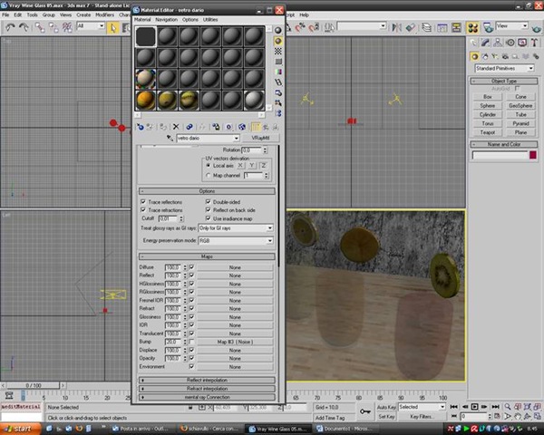Viewport: 544px width, 435px height.
Task: Click the Select and Link tool icon
Action: (x=40, y=28)
